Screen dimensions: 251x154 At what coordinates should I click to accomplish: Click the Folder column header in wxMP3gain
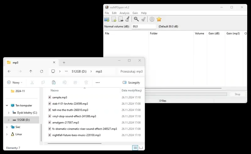tap(171, 33)
